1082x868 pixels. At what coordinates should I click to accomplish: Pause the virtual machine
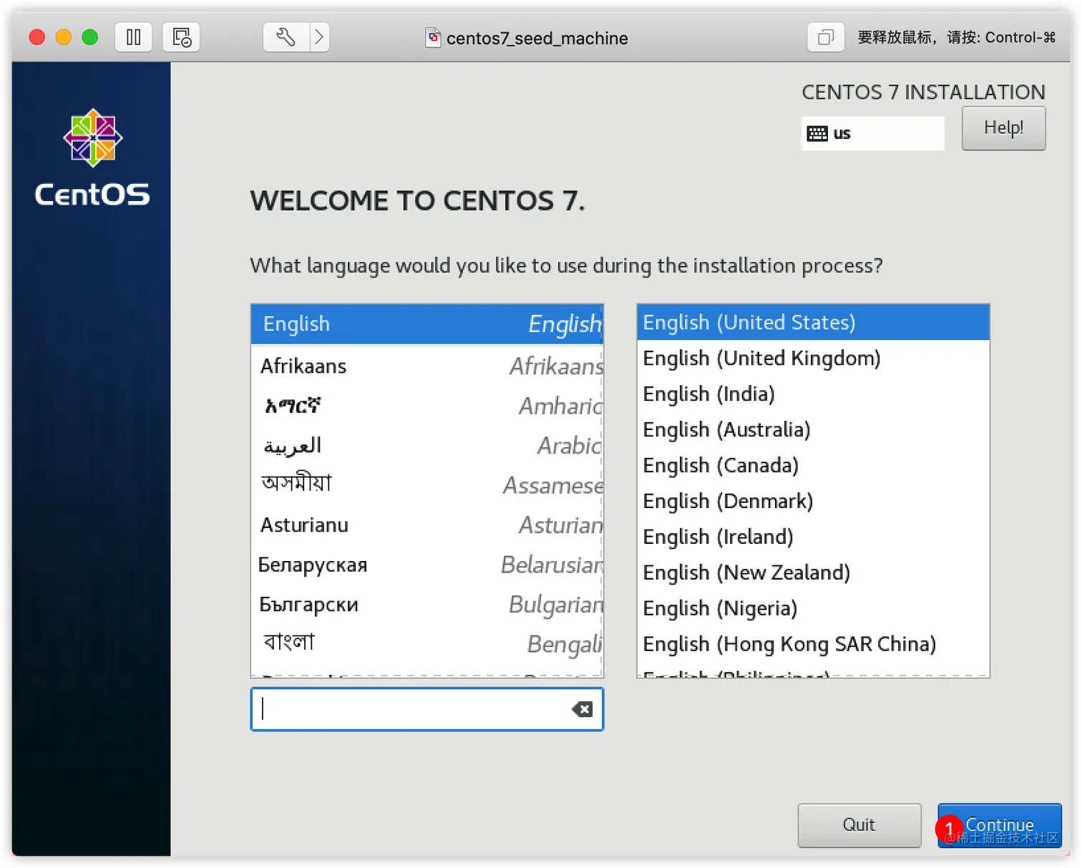(x=134, y=37)
